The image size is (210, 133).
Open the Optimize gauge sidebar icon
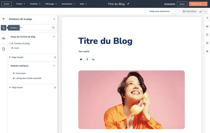(4, 38)
